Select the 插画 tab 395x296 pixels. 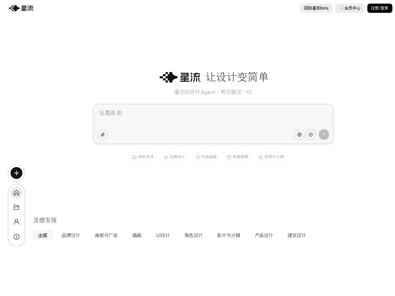click(137, 235)
